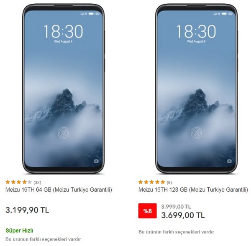Click the crossed-out 3.999,00 TL price
251x246 pixels.
point(176,207)
